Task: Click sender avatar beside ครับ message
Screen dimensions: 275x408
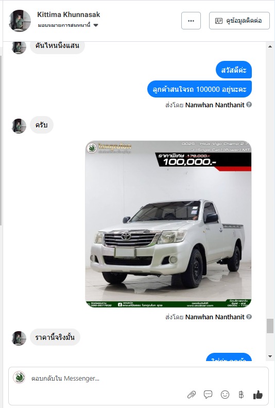Action: pos(19,126)
